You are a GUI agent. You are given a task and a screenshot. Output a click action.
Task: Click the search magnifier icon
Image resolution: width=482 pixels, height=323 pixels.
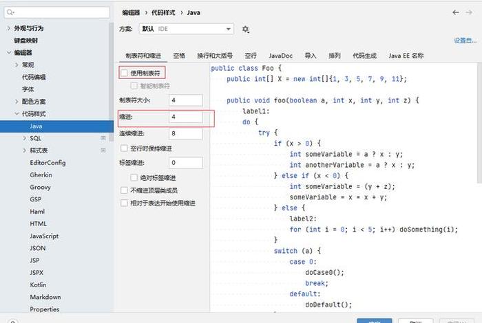coord(10,12)
